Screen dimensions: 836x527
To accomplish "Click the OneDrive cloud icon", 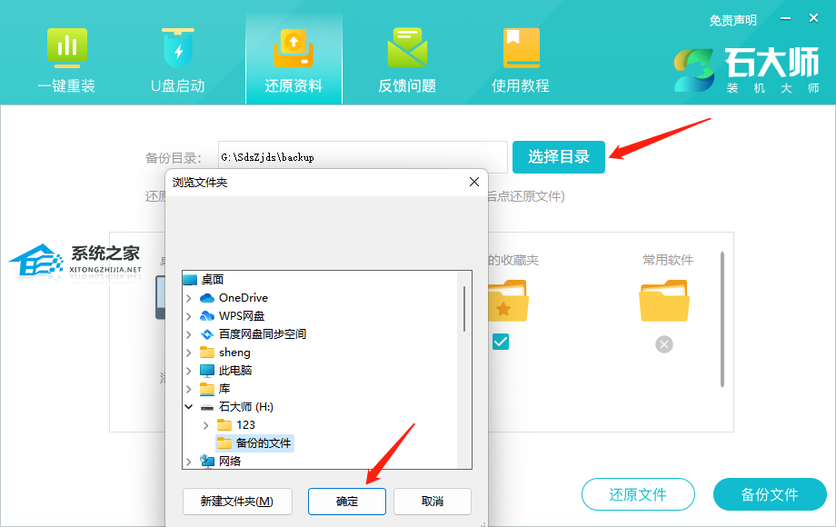I will pyautogui.click(x=207, y=298).
